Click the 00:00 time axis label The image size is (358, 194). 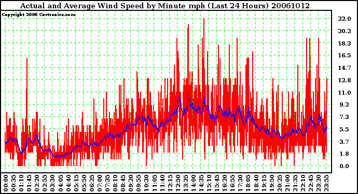click(x=6, y=183)
